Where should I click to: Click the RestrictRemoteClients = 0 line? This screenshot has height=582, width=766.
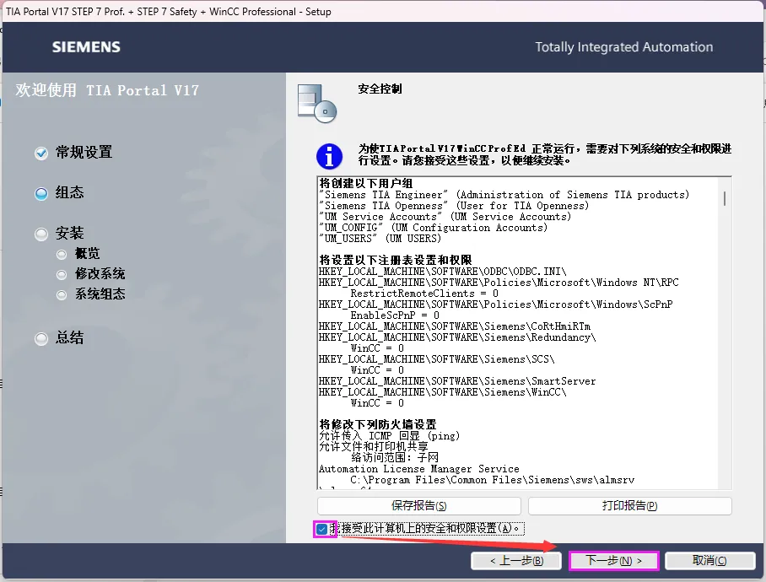coord(424,294)
